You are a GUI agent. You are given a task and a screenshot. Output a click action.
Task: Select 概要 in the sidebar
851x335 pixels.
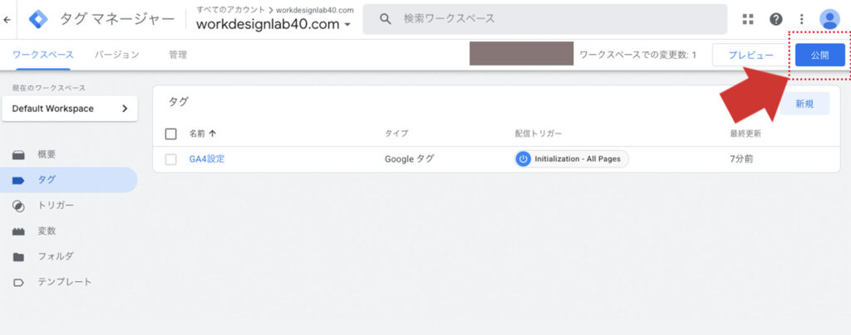(47, 154)
